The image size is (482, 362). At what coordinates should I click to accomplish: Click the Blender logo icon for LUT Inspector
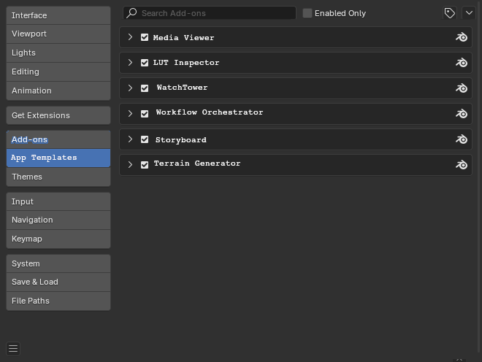point(462,63)
